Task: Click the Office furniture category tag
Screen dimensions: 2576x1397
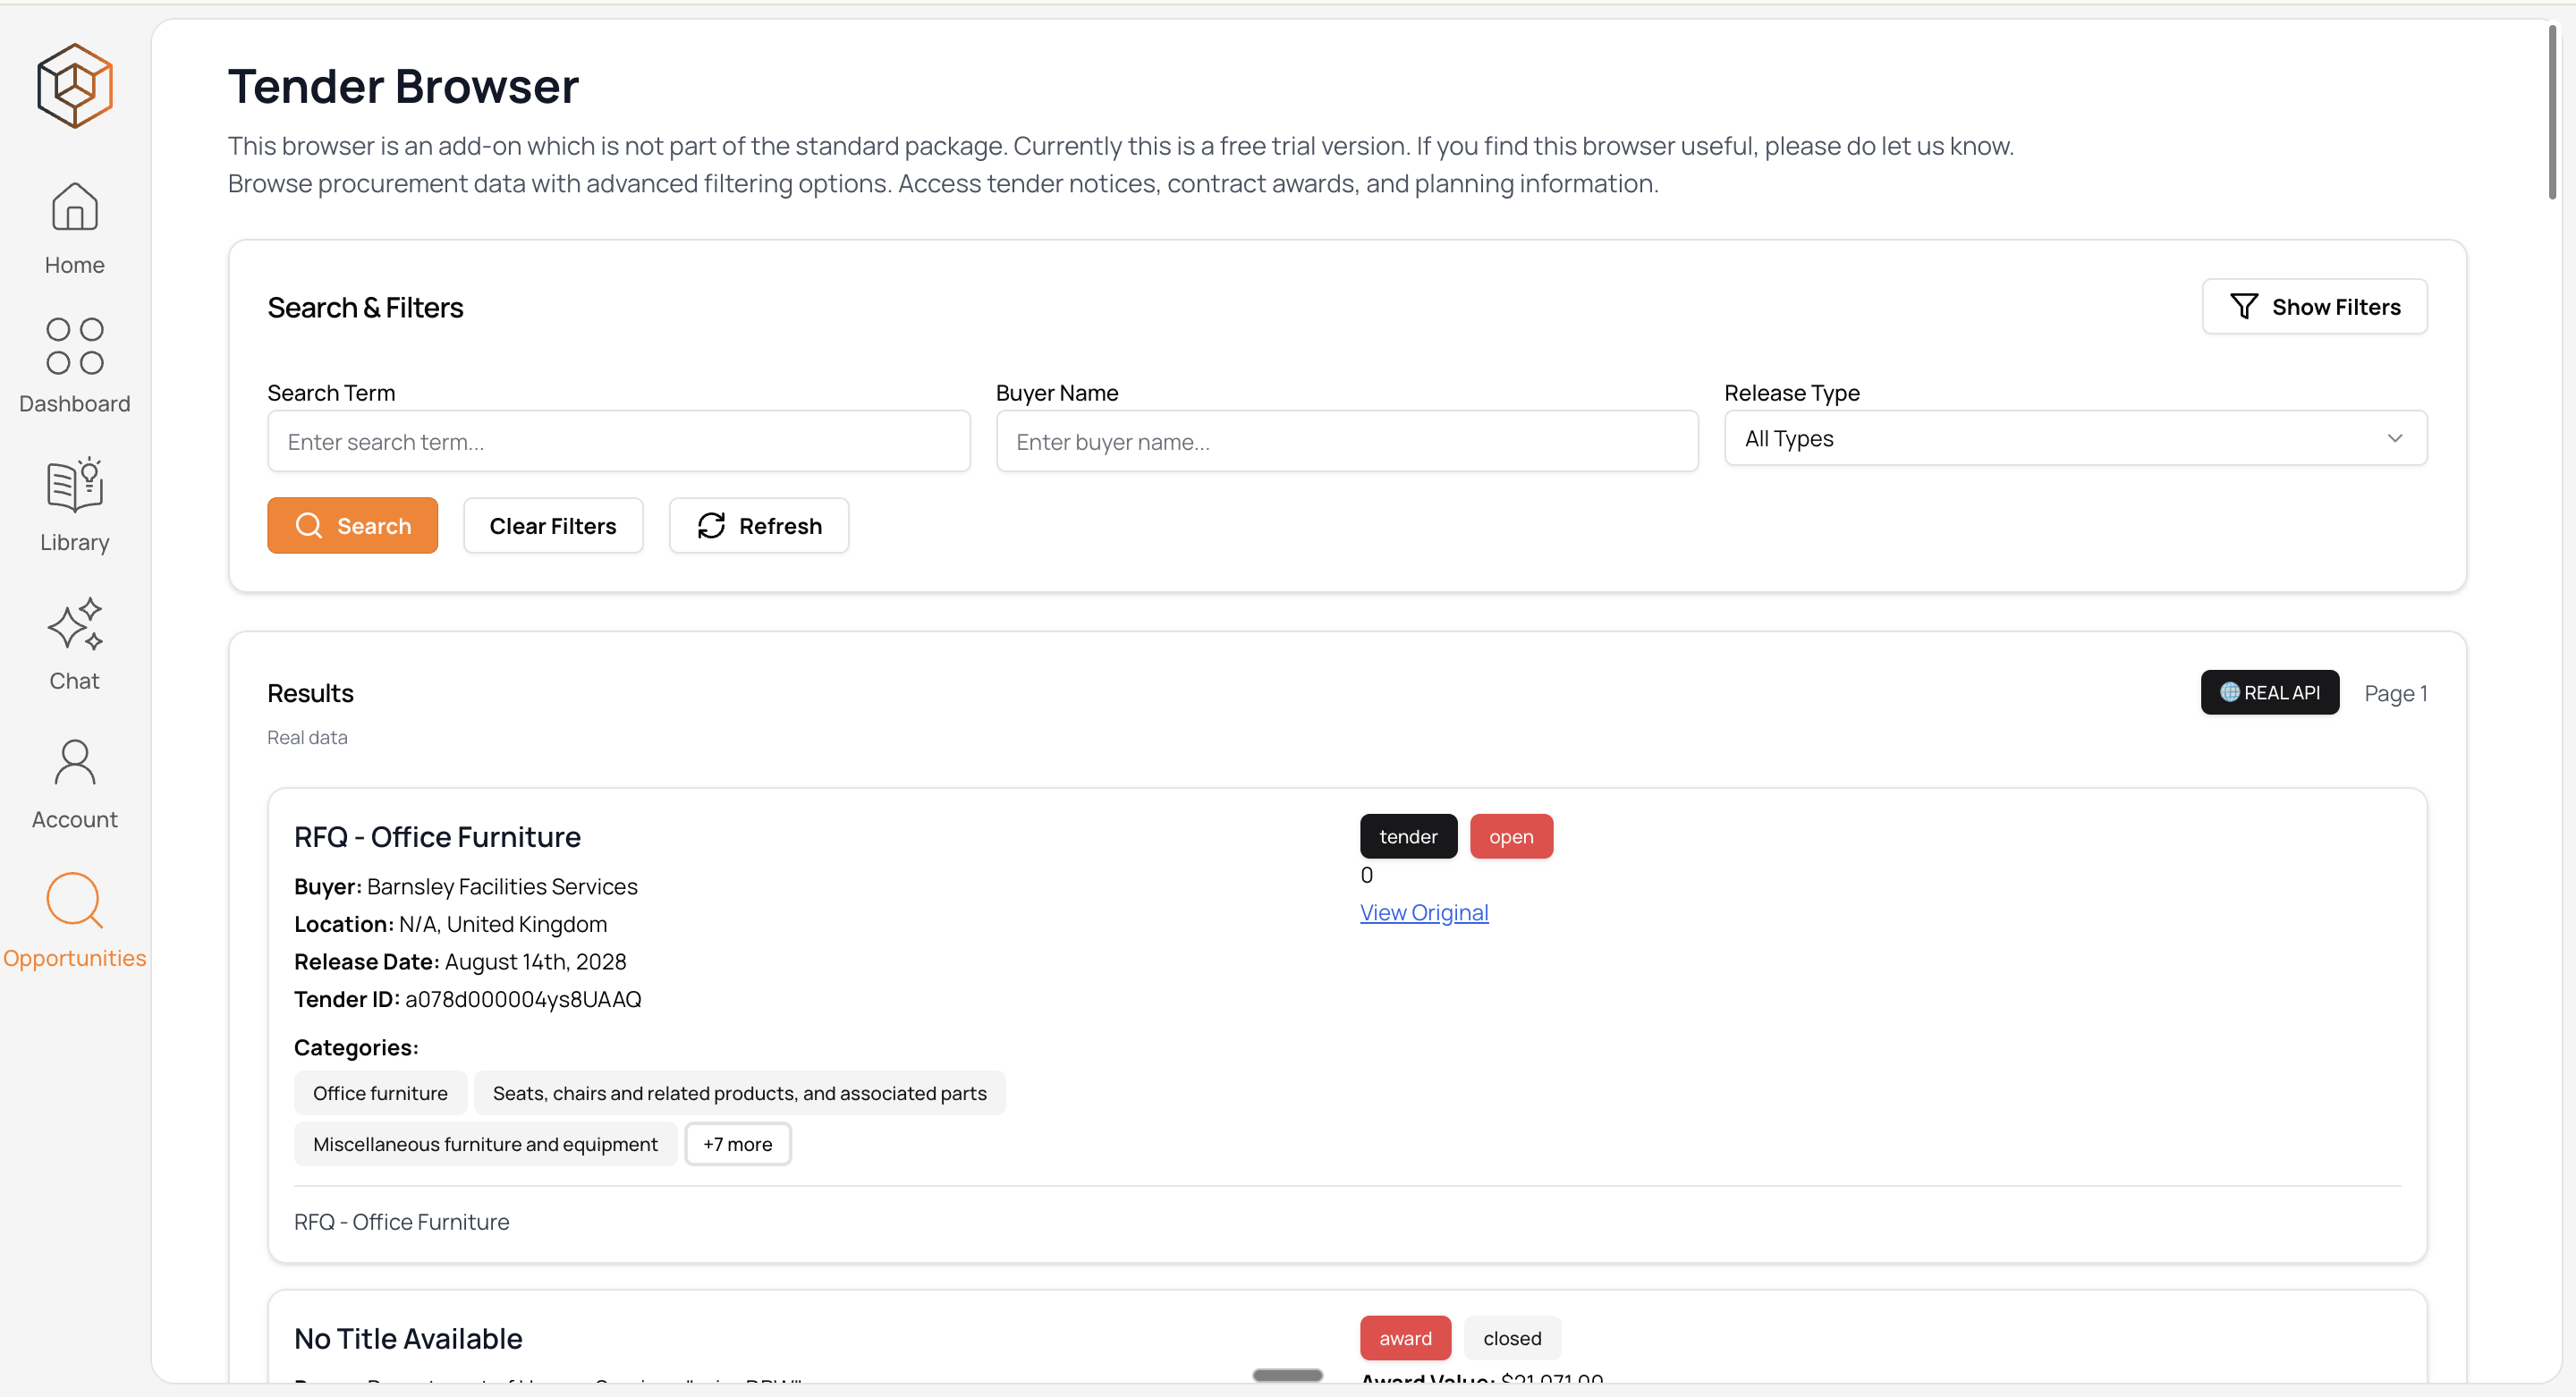Action: [380, 1093]
